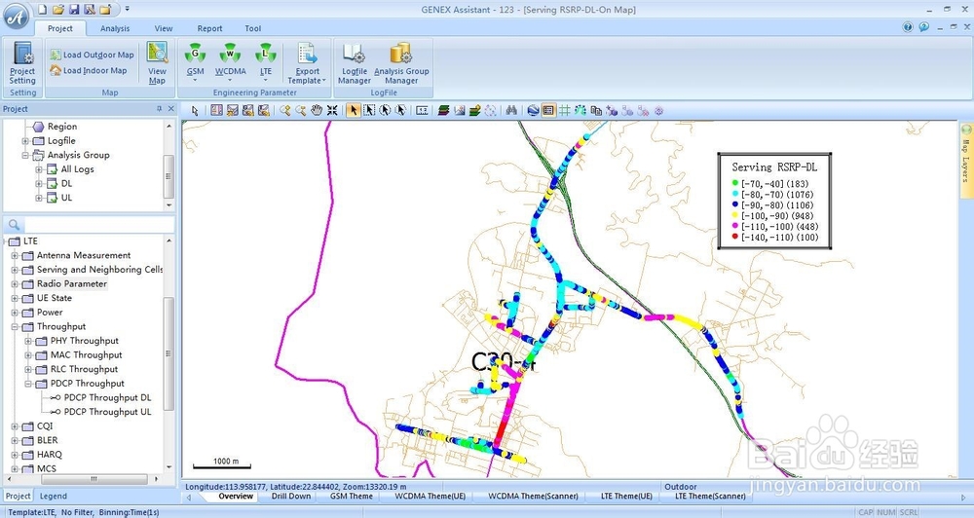The width and height of the screenshot is (974, 518).
Task: Select the highlighted arrow pointer tool
Action: pos(353,111)
